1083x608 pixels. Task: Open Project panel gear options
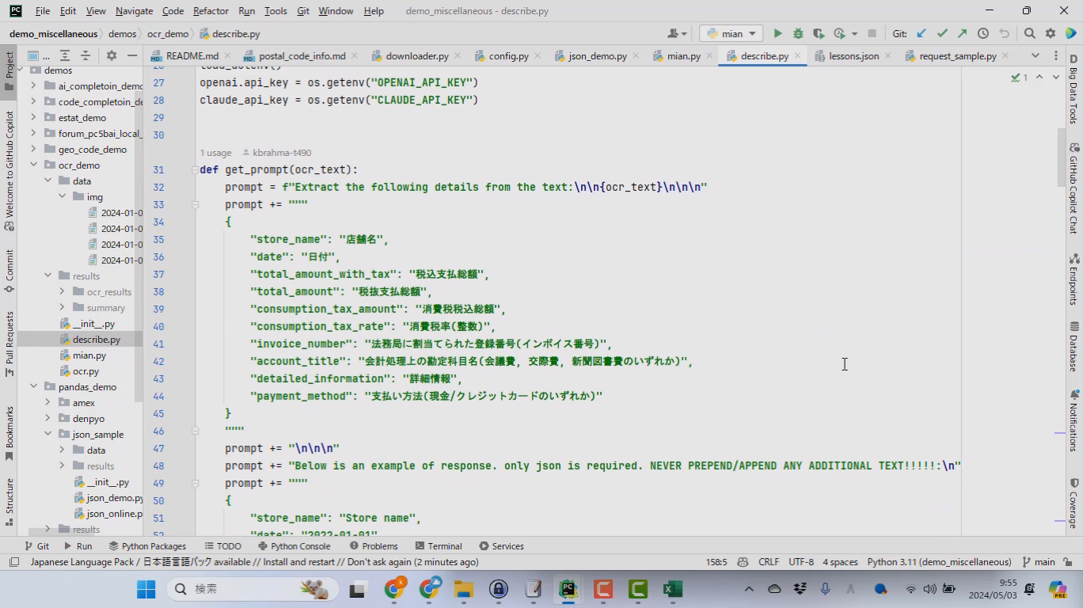111,55
